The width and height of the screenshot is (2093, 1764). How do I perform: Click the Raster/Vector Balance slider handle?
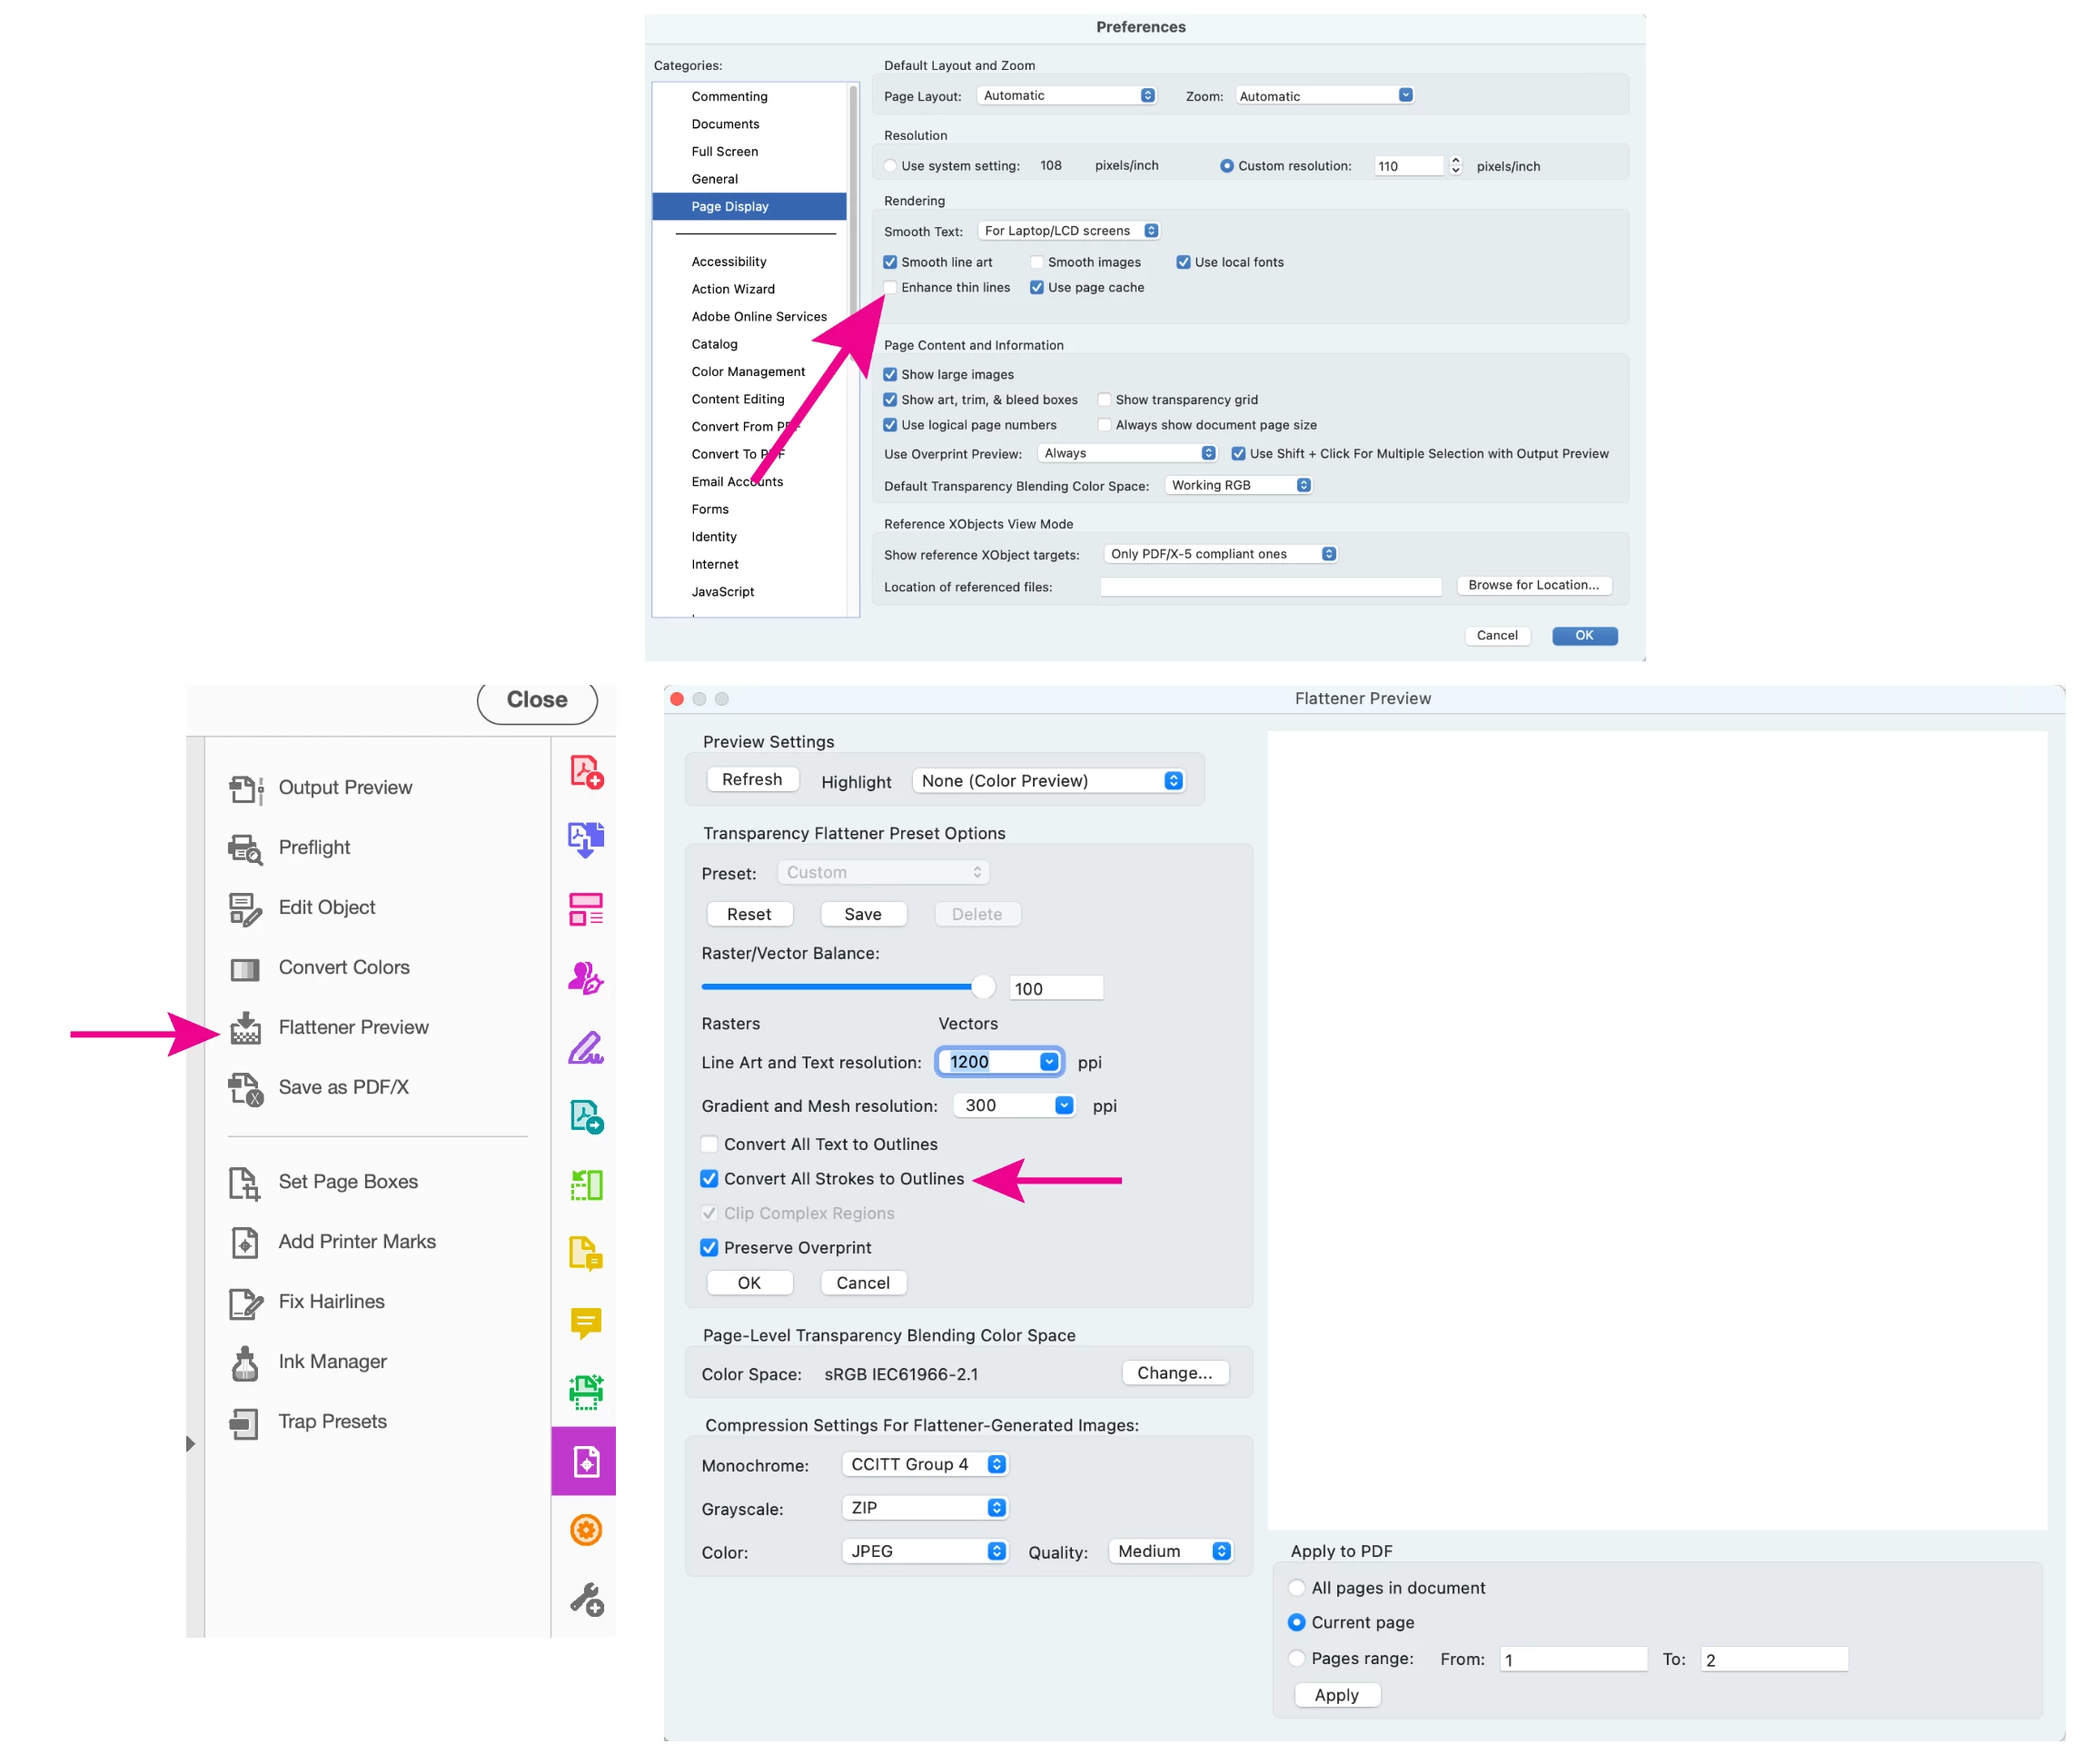pos(983,987)
